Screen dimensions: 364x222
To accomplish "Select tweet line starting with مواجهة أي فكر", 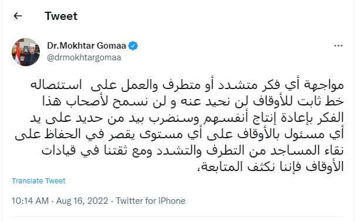I will (187, 84).
